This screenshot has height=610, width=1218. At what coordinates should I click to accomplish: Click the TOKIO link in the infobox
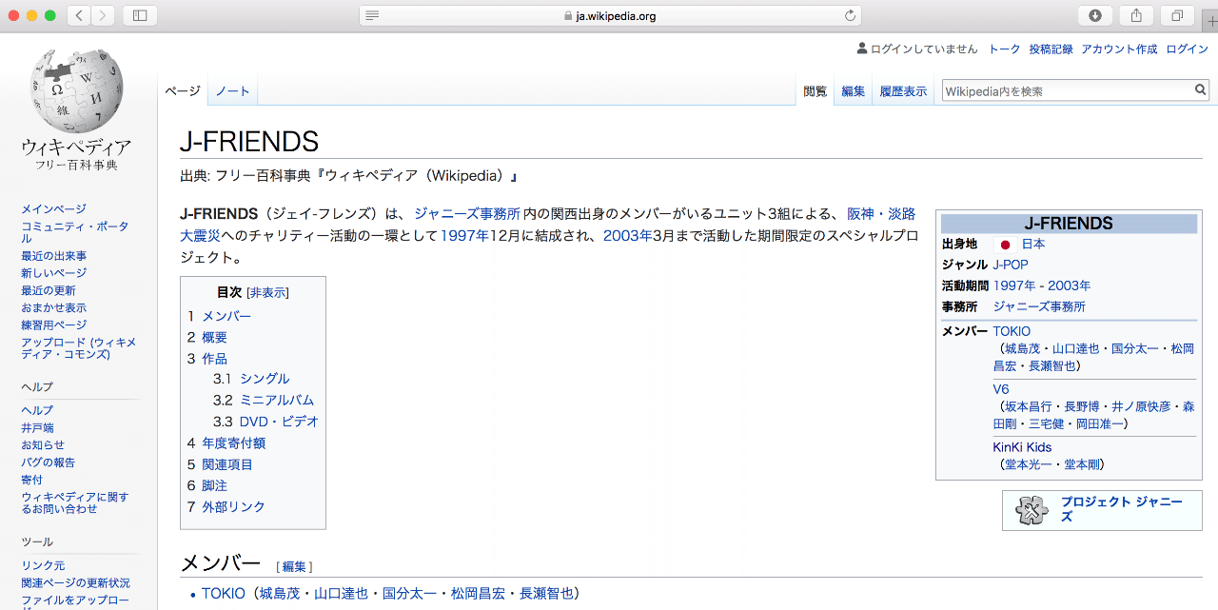coord(1011,331)
